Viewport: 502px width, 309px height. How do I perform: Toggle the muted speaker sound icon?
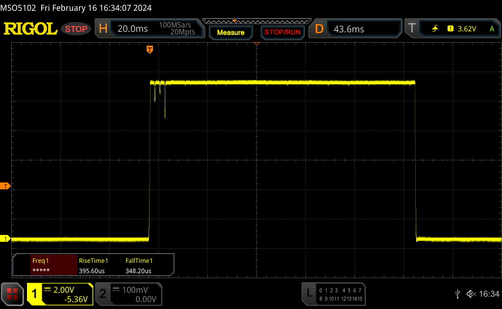coord(471,294)
